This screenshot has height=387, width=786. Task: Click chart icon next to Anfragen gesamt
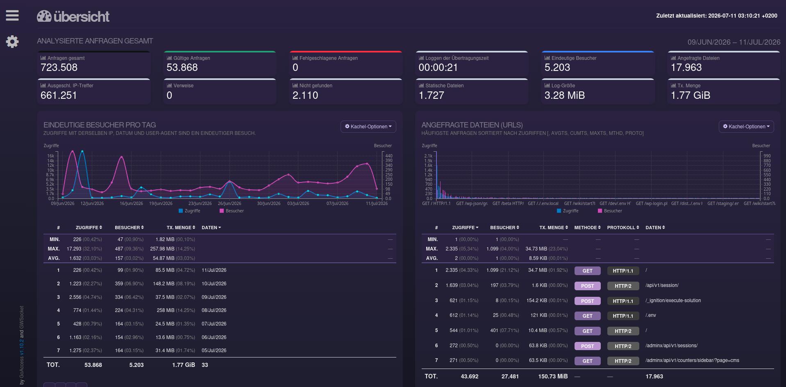click(43, 58)
